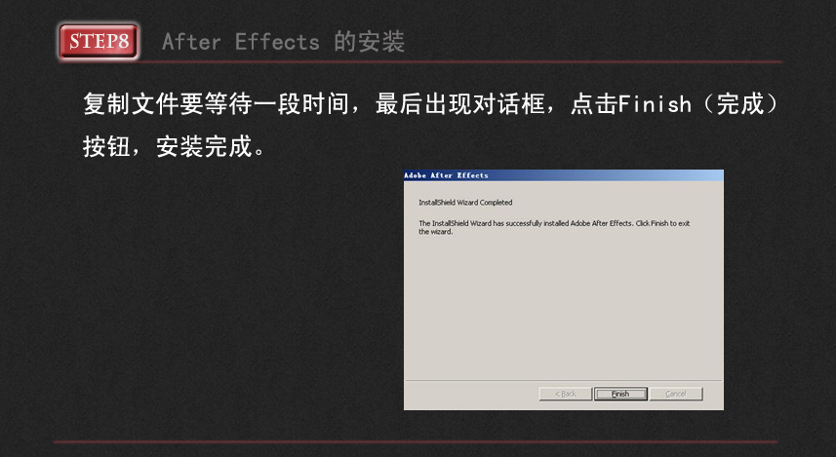Click the Cancel button in the wizard
The width and height of the screenshot is (836, 457).
(676, 394)
